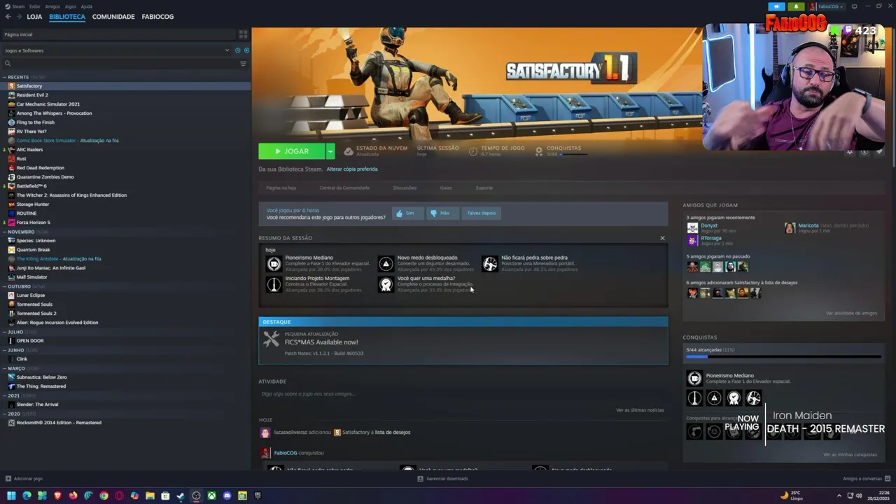The width and height of the screenshot is (896, 504).
Task: Open the Exibir menu
Action: (34, 6)
